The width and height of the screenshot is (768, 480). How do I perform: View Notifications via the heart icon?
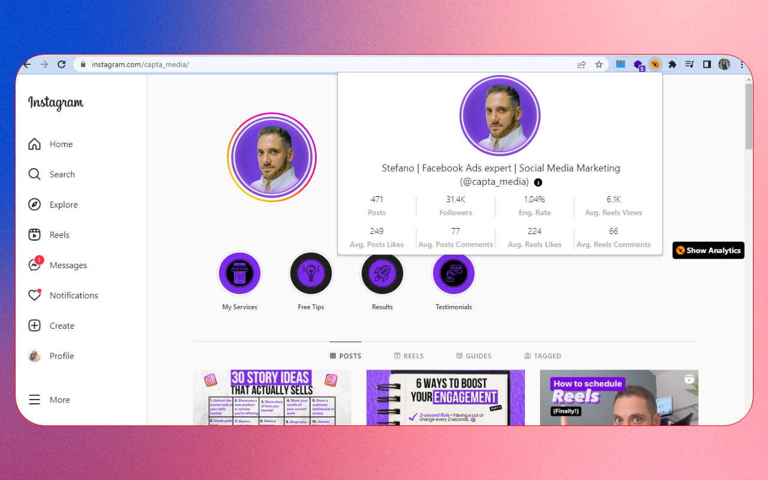(x=35, y=295)
